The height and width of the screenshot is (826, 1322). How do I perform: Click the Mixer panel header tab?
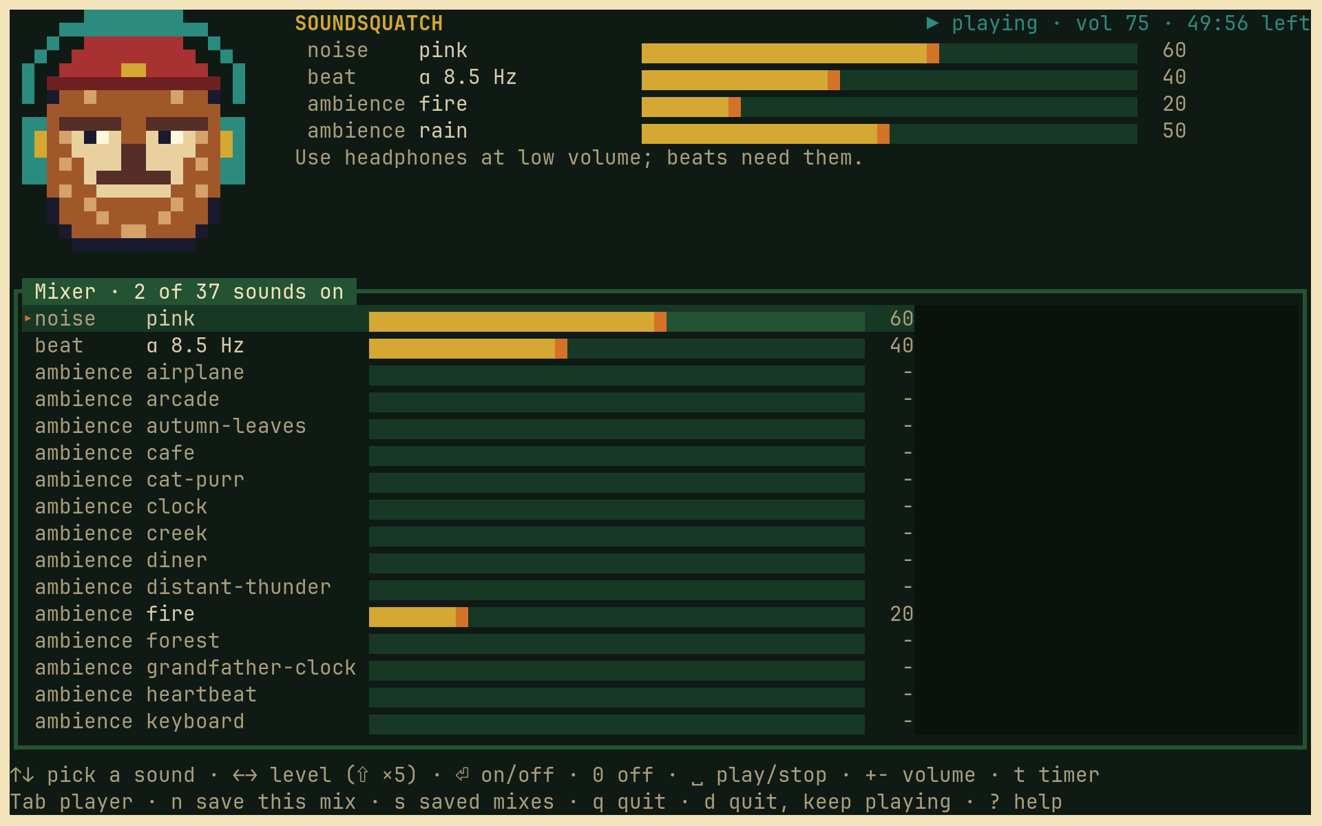coord(189,291)
